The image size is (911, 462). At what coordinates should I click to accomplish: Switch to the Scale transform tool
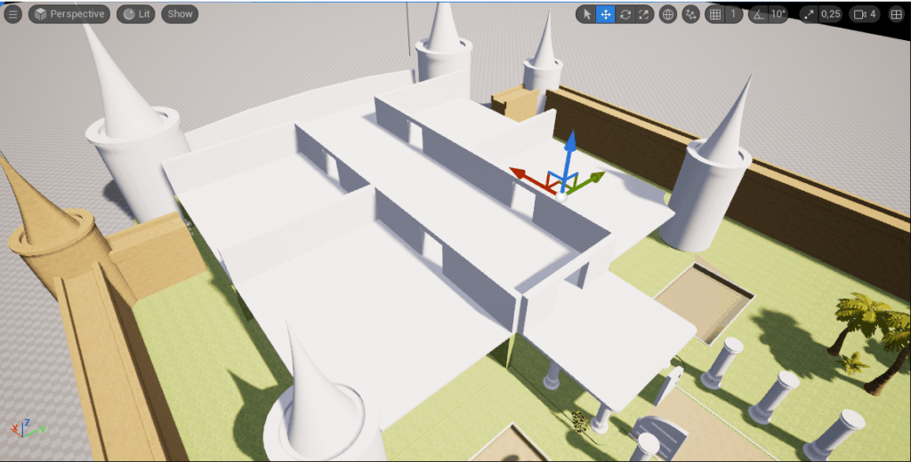pyautogui.click(x=644, y=14)
